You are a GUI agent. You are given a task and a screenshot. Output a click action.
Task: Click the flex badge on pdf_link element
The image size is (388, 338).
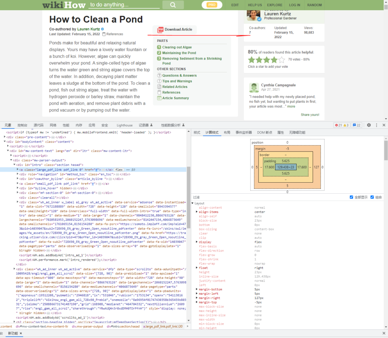(x=119, y=170)
